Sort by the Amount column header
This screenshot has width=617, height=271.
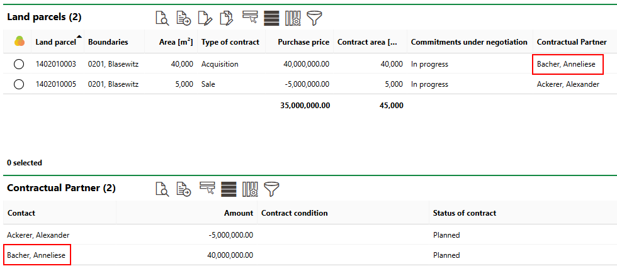tap(239, 213)
